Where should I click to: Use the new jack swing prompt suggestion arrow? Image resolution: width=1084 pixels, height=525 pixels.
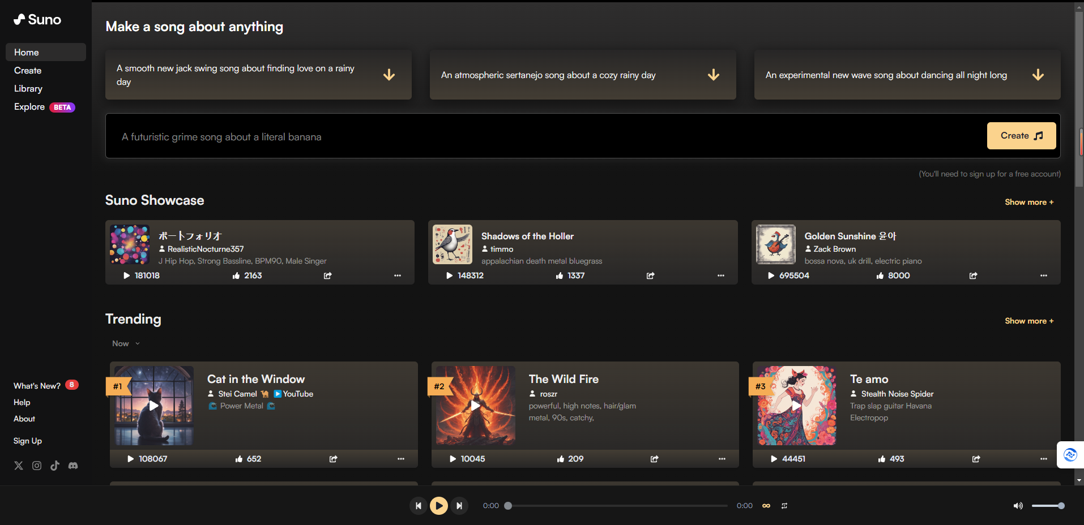[389, 75]
